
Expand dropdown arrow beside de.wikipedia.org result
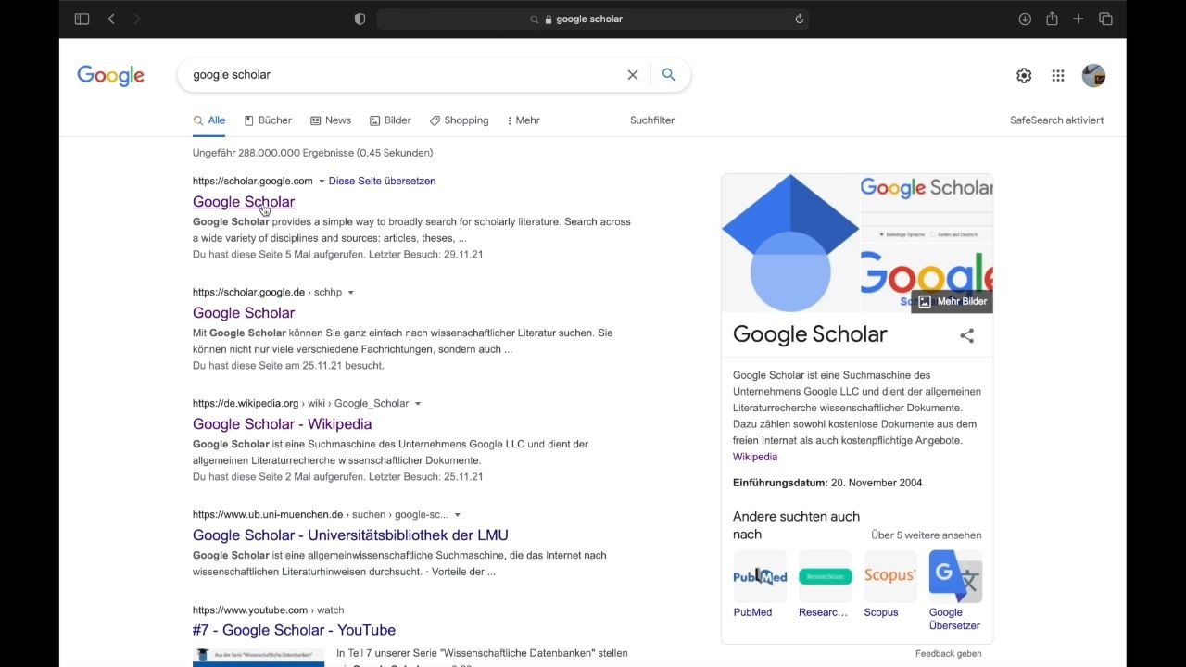coord(418,404)
